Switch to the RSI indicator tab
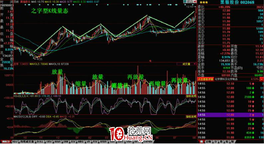The image size is (264, 144). pyautogui.click(x=95, y=141)
